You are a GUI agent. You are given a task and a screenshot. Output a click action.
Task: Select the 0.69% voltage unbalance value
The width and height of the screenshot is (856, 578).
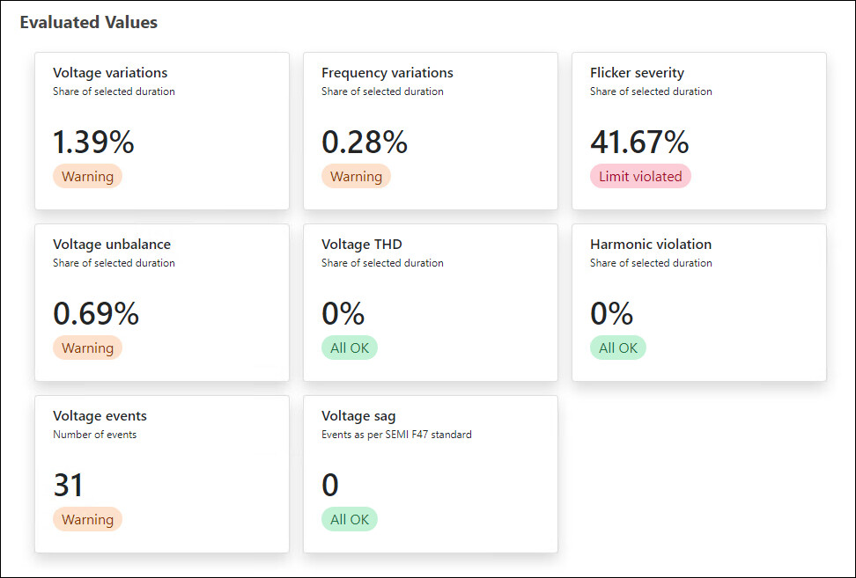point(96,313)
